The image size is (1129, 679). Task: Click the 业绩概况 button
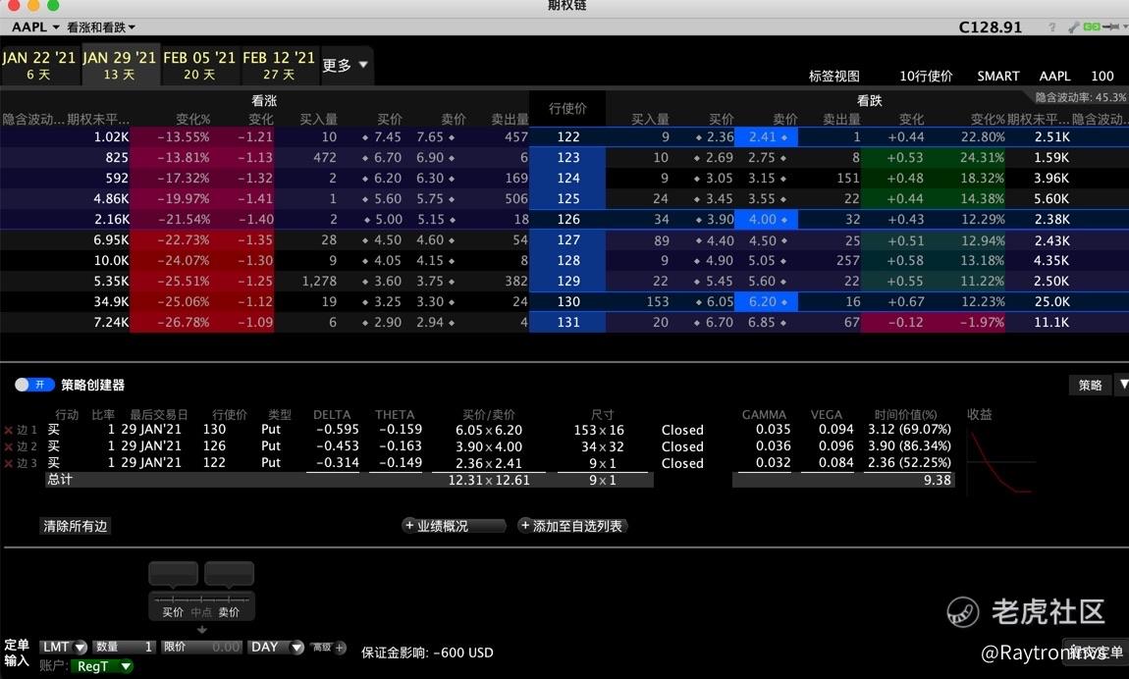[x=454, y=527]
